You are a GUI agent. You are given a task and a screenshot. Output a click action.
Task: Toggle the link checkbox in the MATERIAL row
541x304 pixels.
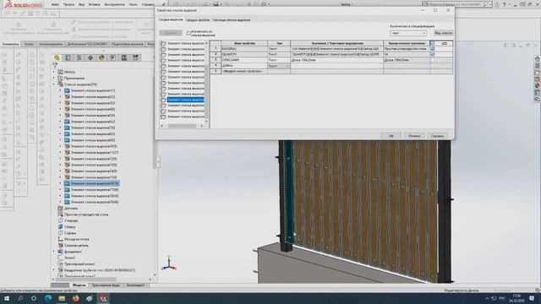(432, 49)
